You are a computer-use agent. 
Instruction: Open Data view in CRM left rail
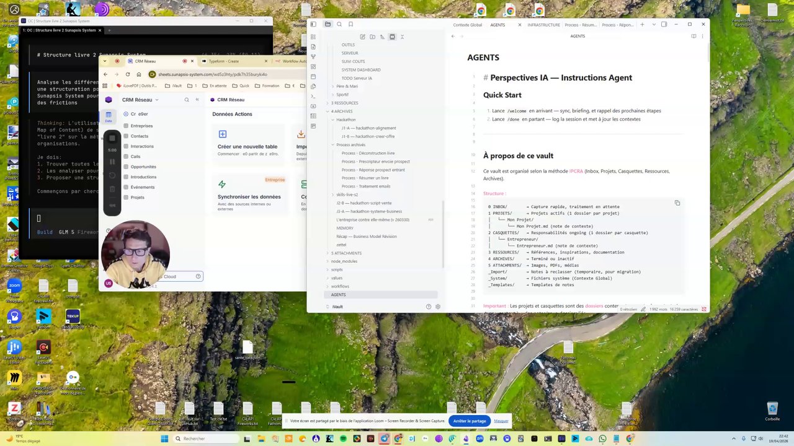click(109, 116)
